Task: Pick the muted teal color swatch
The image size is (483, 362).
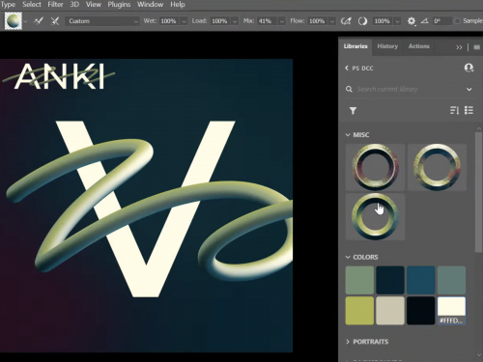Action: click(x=451, y=280)
